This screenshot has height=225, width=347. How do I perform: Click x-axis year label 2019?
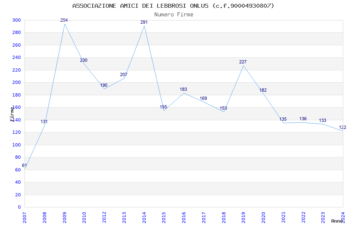243,218
